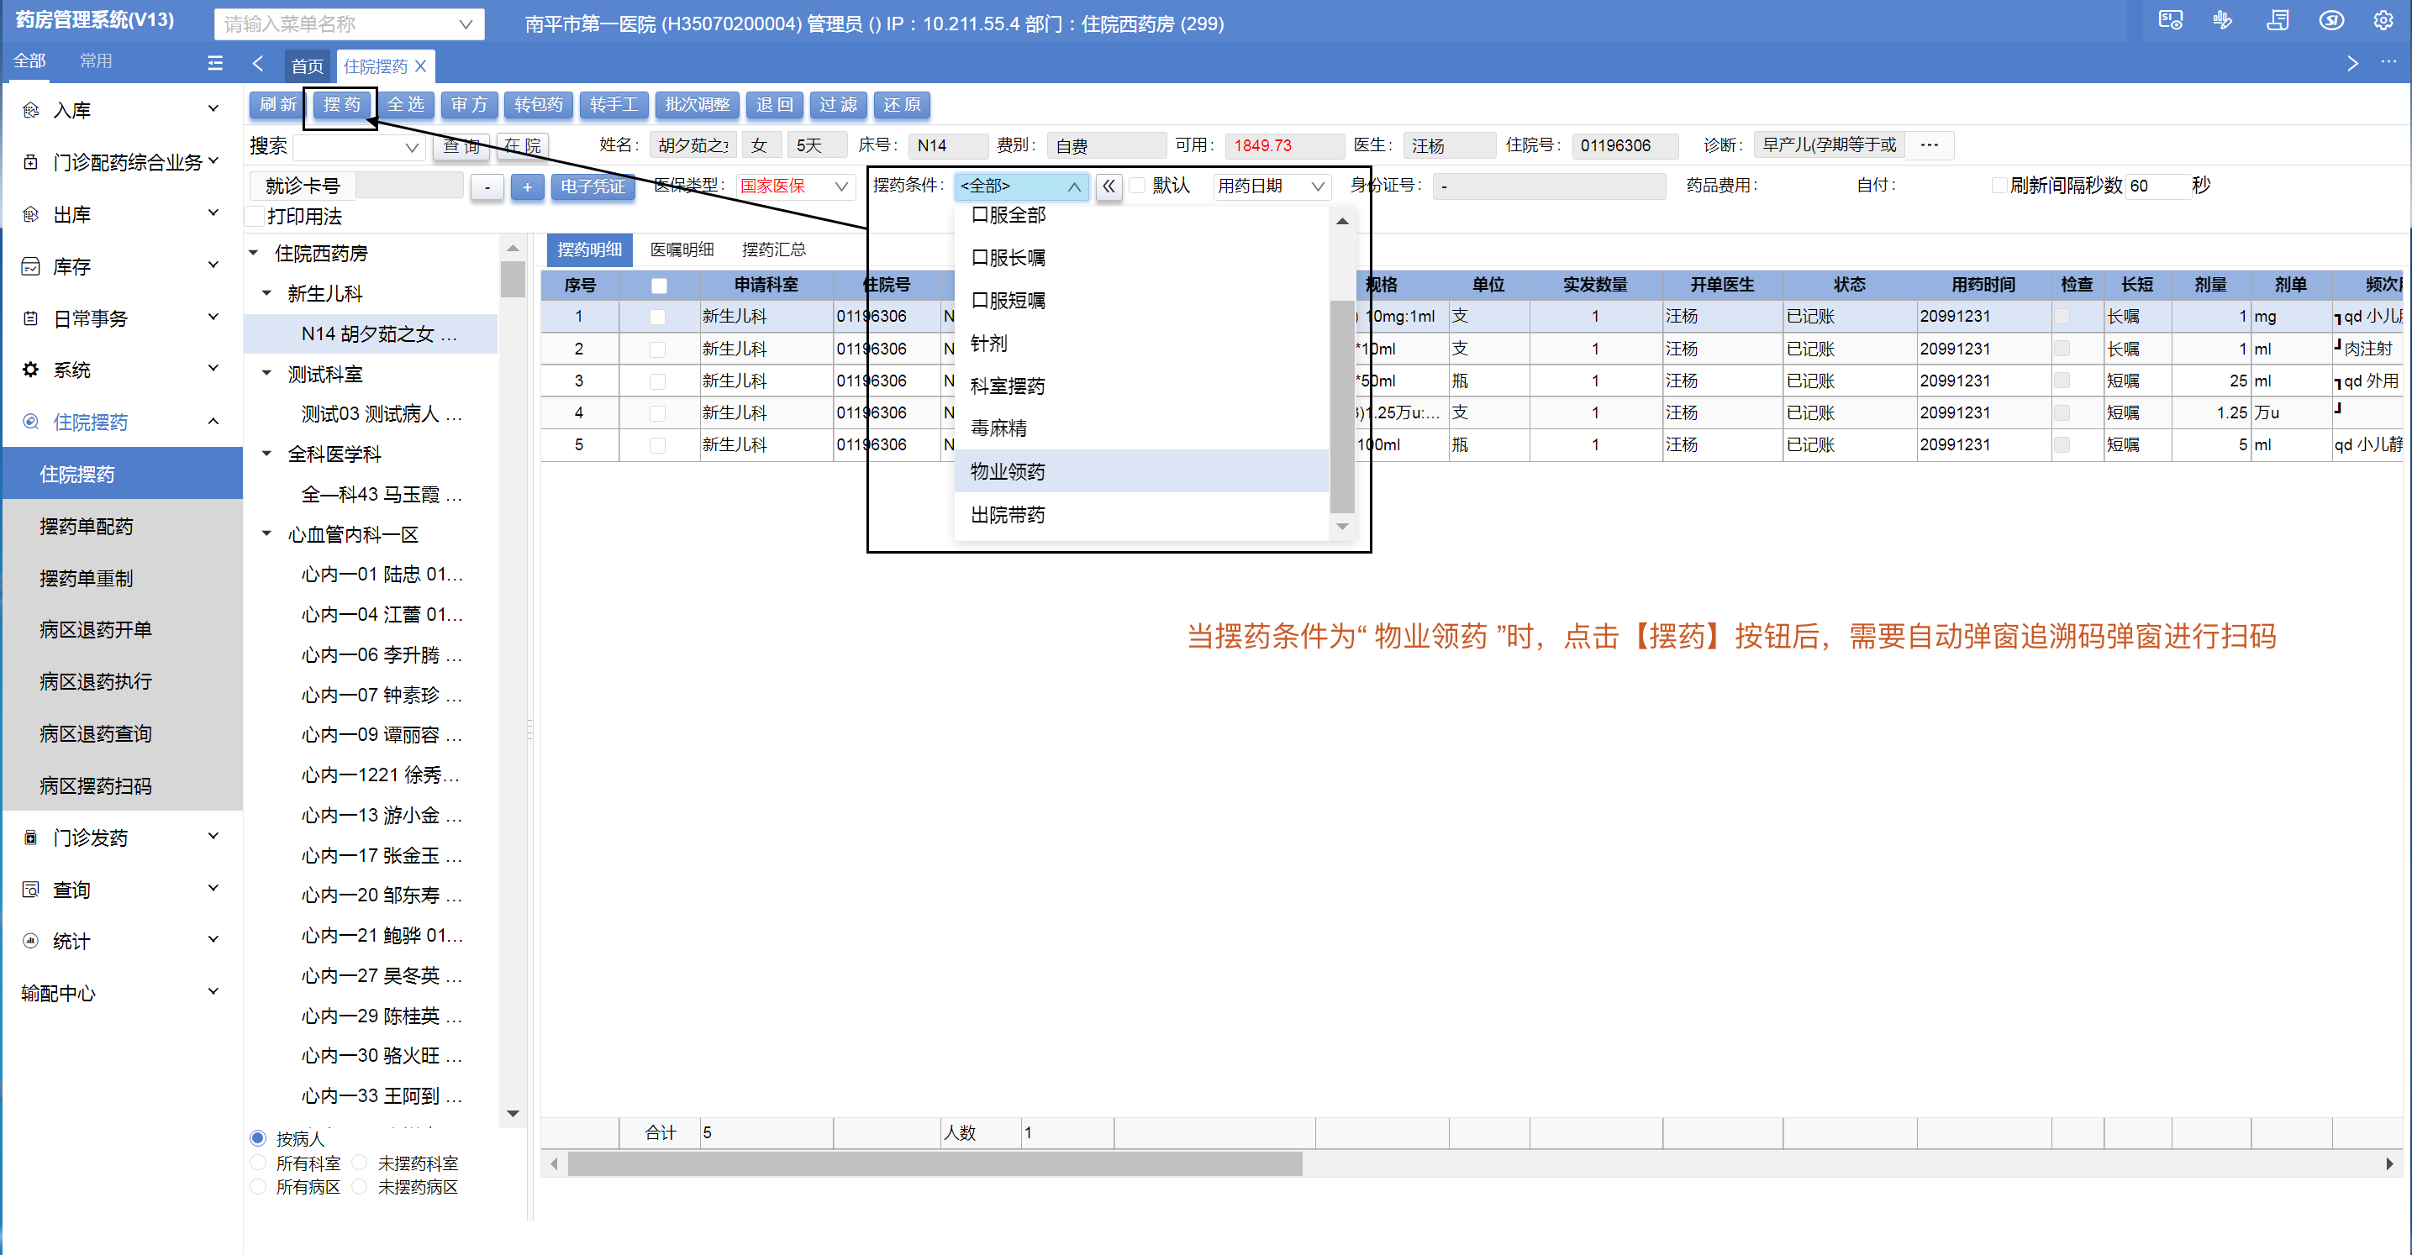Viewport: 2412px width, 1255px height.
Task: Click the 入库 sidebar menu icon
Action: 31,110
